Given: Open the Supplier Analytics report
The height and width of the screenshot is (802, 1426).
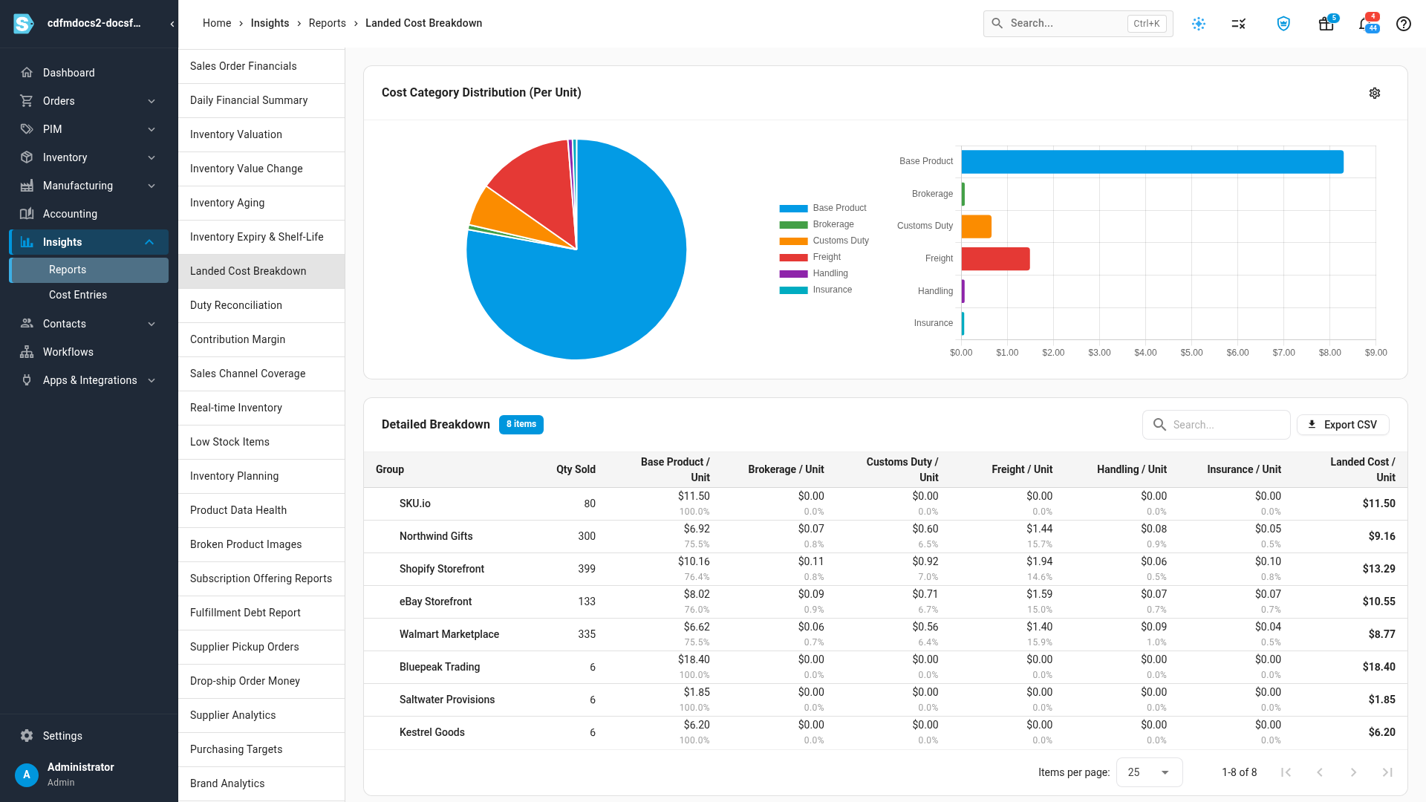Looking at the screenshot, I should [x=261, y=715].
